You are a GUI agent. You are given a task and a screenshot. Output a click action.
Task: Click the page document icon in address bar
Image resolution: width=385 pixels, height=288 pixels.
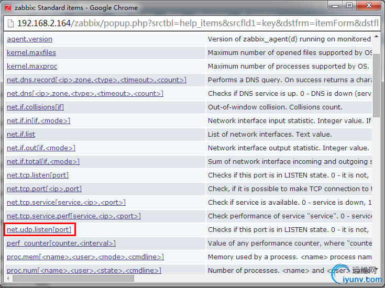click(x=11, y=24)
